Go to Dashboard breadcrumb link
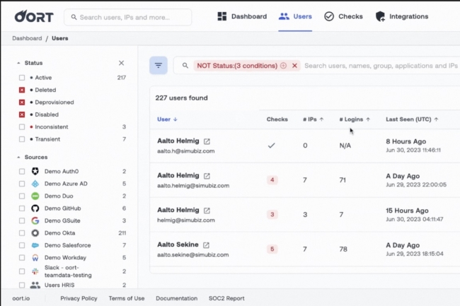This screenshot has width=460, height=306. click(x=26, y=38)
